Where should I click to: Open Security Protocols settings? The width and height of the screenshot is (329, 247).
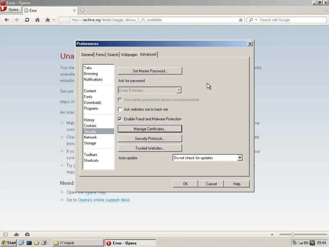pos(150,138)
